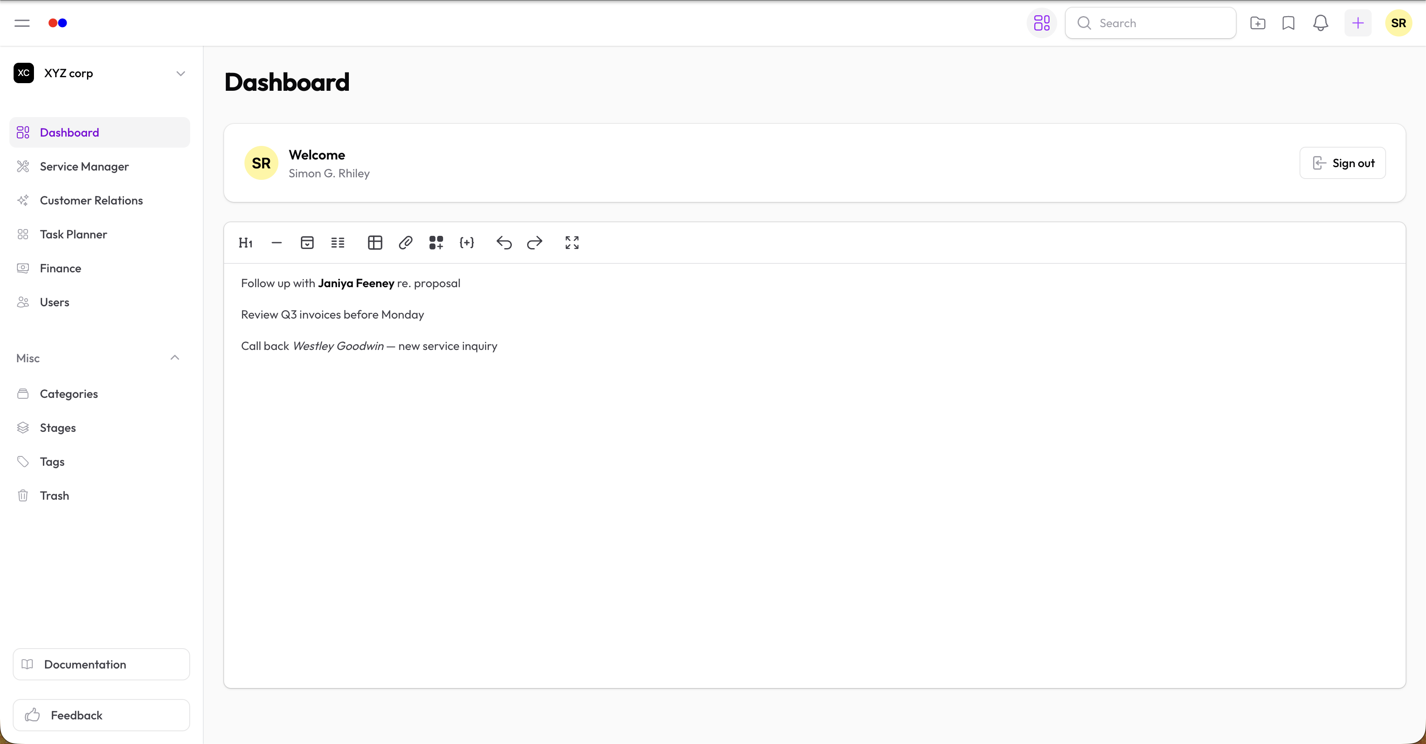Open the SR profile avatar in the top bar
This screenshot has width=1426, height=744.
[x=1398, y=23]
